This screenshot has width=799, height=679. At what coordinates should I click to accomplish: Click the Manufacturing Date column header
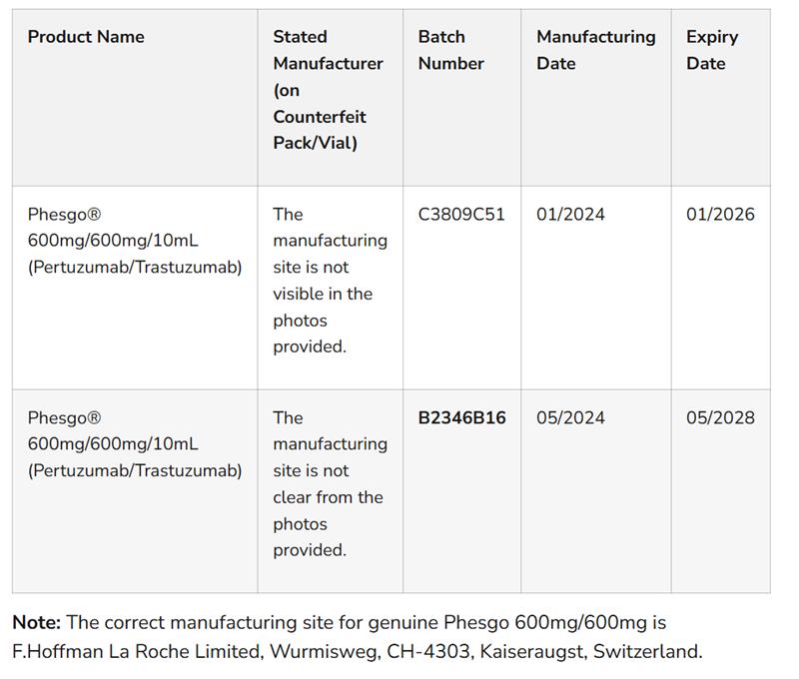click(x=595, y=50)
